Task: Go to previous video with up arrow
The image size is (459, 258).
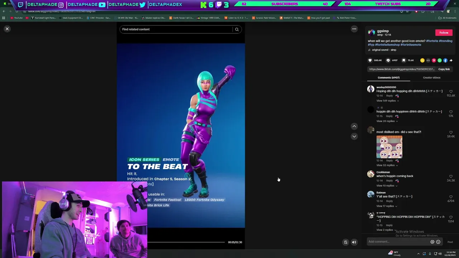Action: click(x=354, y=126)
